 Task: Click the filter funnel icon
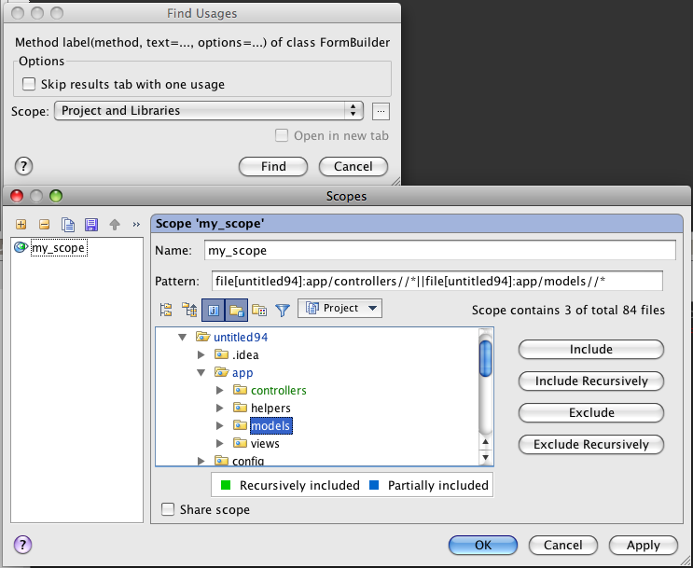pyautogui.click(x=283, y=310)
